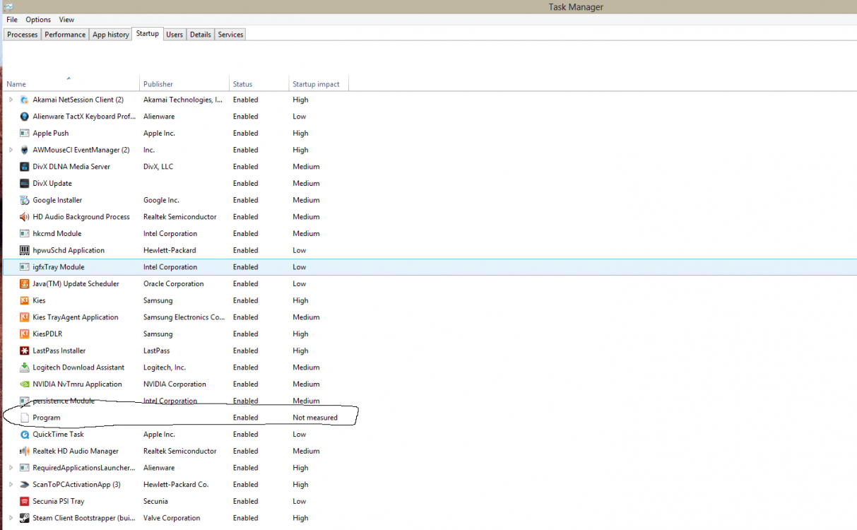This screenshot has width=857, height=530.
Task: Select the HD Audio Background Process speaker icon
Action: click(x=25, y=217)
